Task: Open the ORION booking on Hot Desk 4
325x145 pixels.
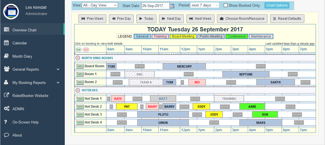Action: tap(163, 123)
